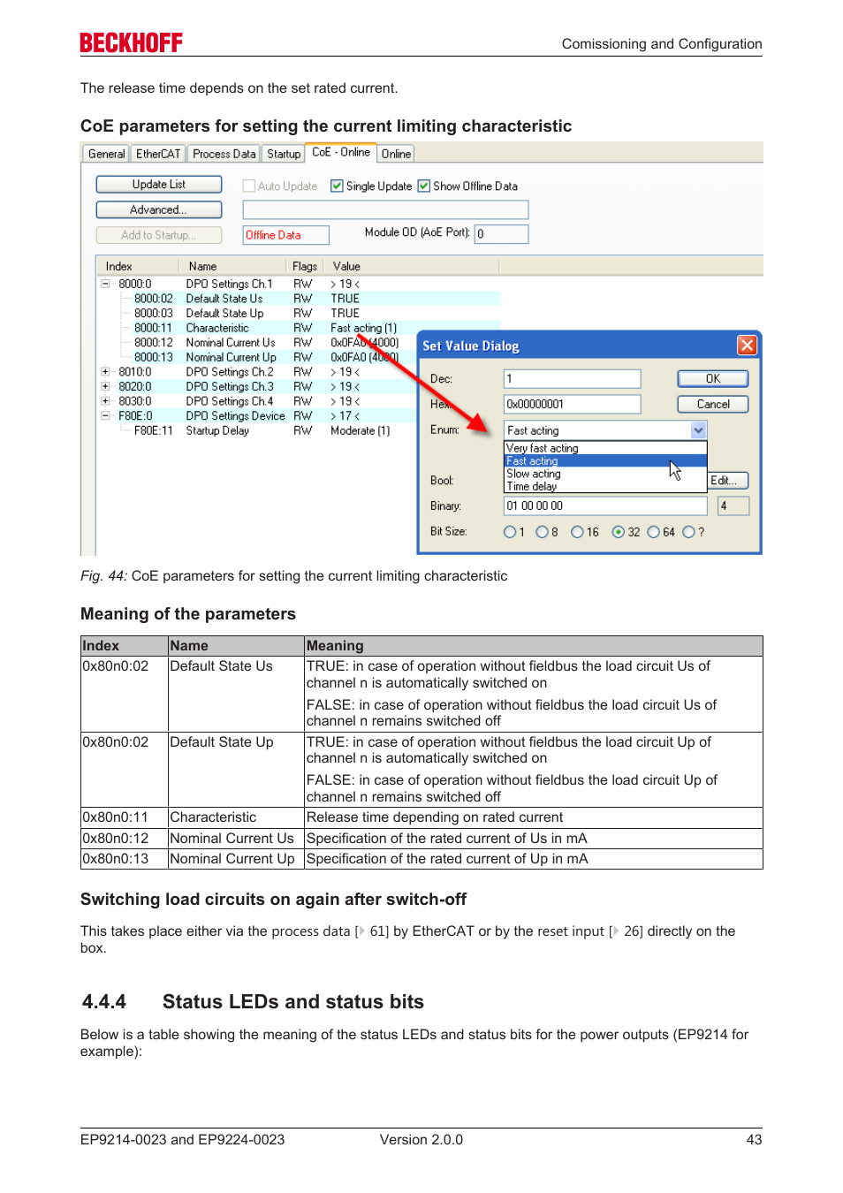Expand the 8020:0 DPO Settings Ch.3 node

[x=105, y=386]
